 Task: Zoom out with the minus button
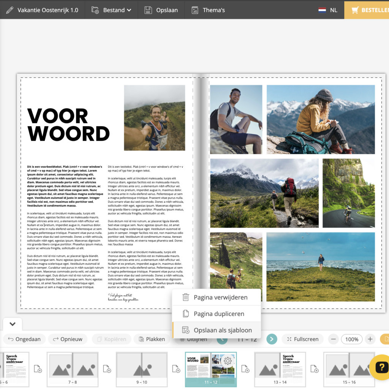(x=334, y=339)
